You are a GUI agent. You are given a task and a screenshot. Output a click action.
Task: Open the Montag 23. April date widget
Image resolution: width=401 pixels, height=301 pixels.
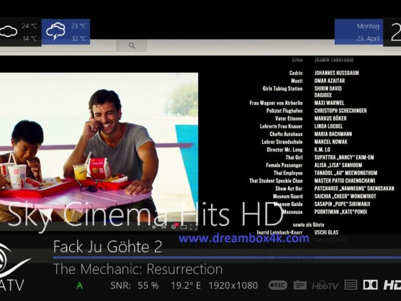pyautogui.click(x=359, y=32)
